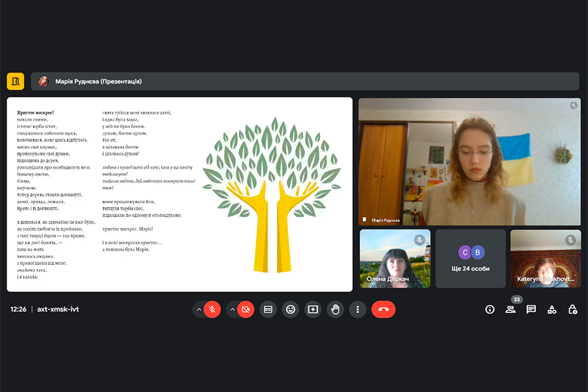
Task: Click the tree illustration on slide
Action: tap(272, 195)
